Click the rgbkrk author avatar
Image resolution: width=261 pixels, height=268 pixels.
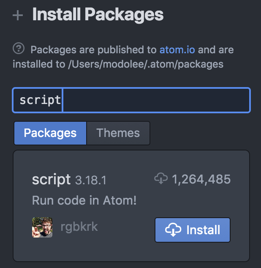(42, 227)
